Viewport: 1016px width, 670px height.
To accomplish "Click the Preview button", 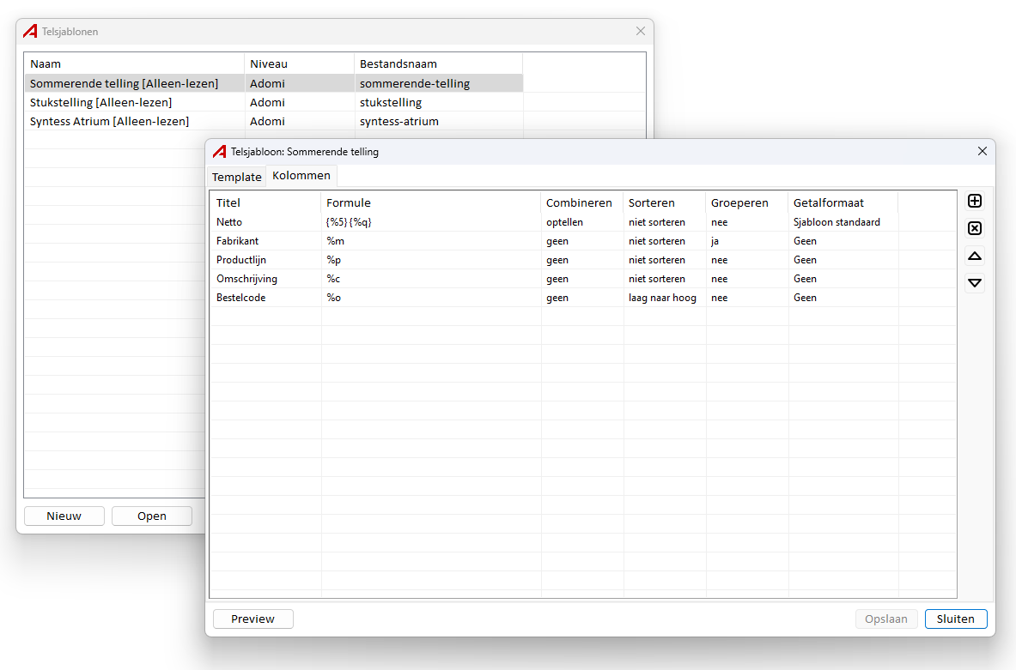I will [x=252, y=619].
